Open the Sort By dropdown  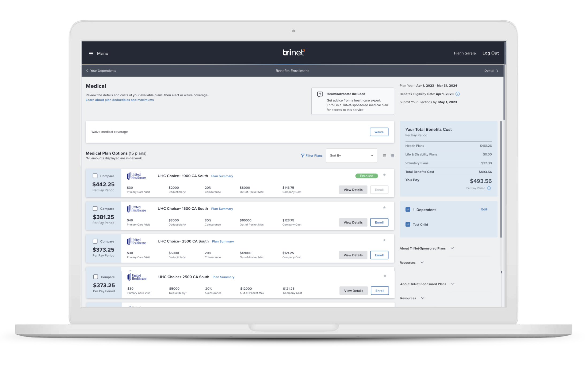point(351,156)
